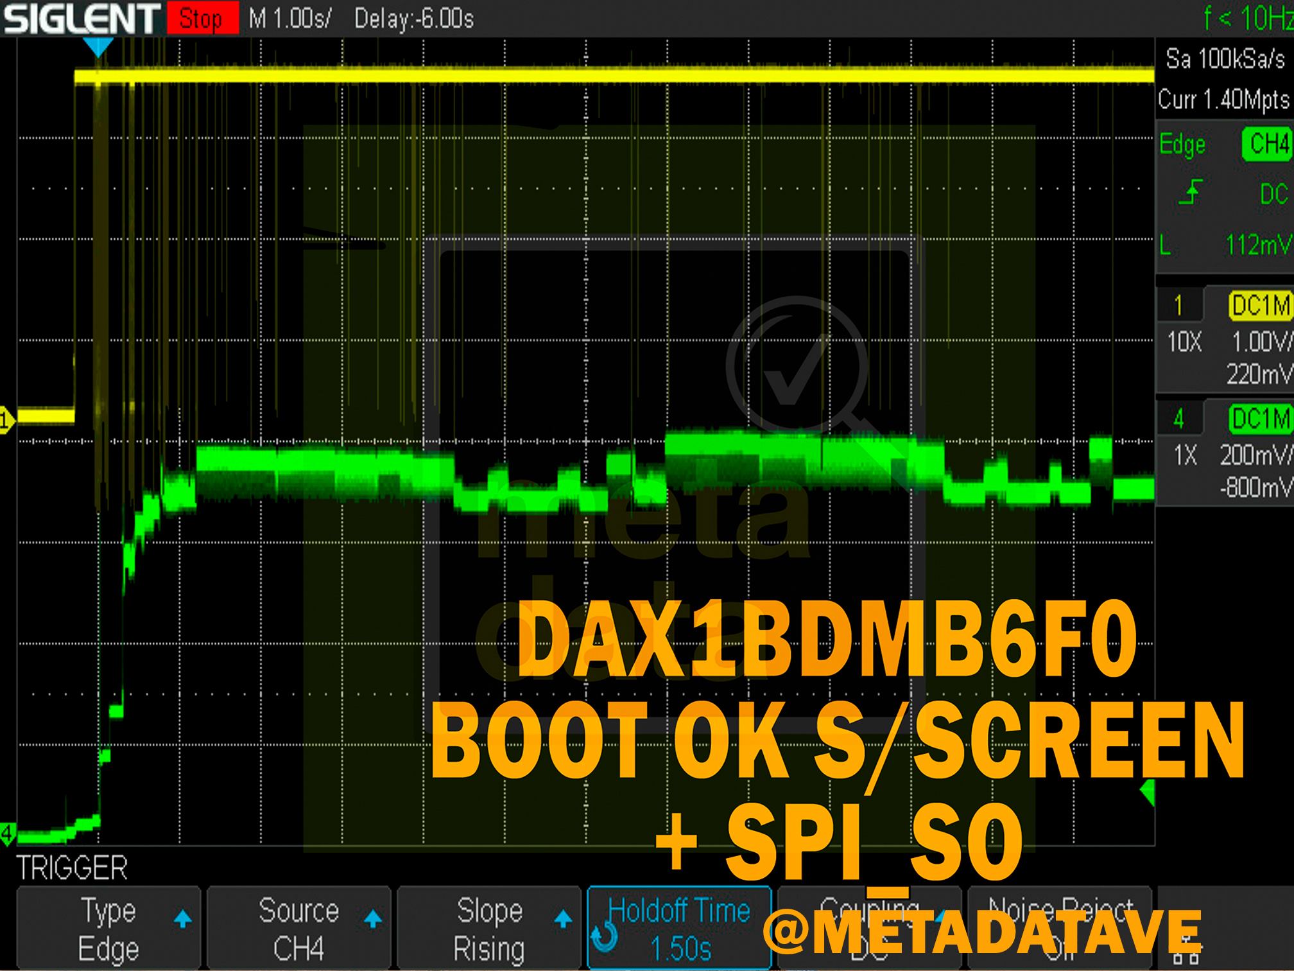Screen dimensions: 1294x971
Task: Open the Source CH4 softkey menu
Action: [x=298, y=928]
